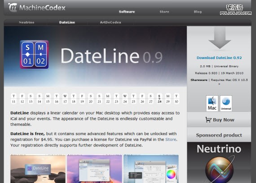
Task: Open the DateLine desktop screenshot thumbnail
Action: coord(38,169)
